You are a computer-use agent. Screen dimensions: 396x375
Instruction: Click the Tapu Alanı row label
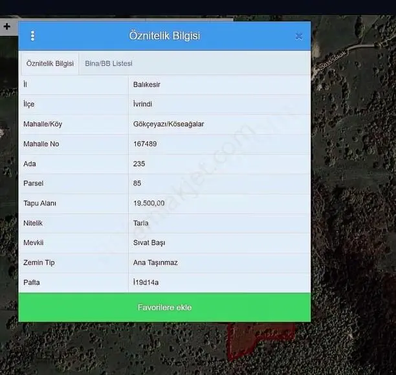pyautogui.click(x=39, y=203)
